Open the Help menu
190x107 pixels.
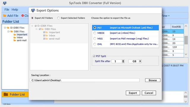tap(15, 10)
